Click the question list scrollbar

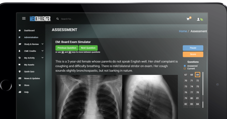[x=203, y=90]
